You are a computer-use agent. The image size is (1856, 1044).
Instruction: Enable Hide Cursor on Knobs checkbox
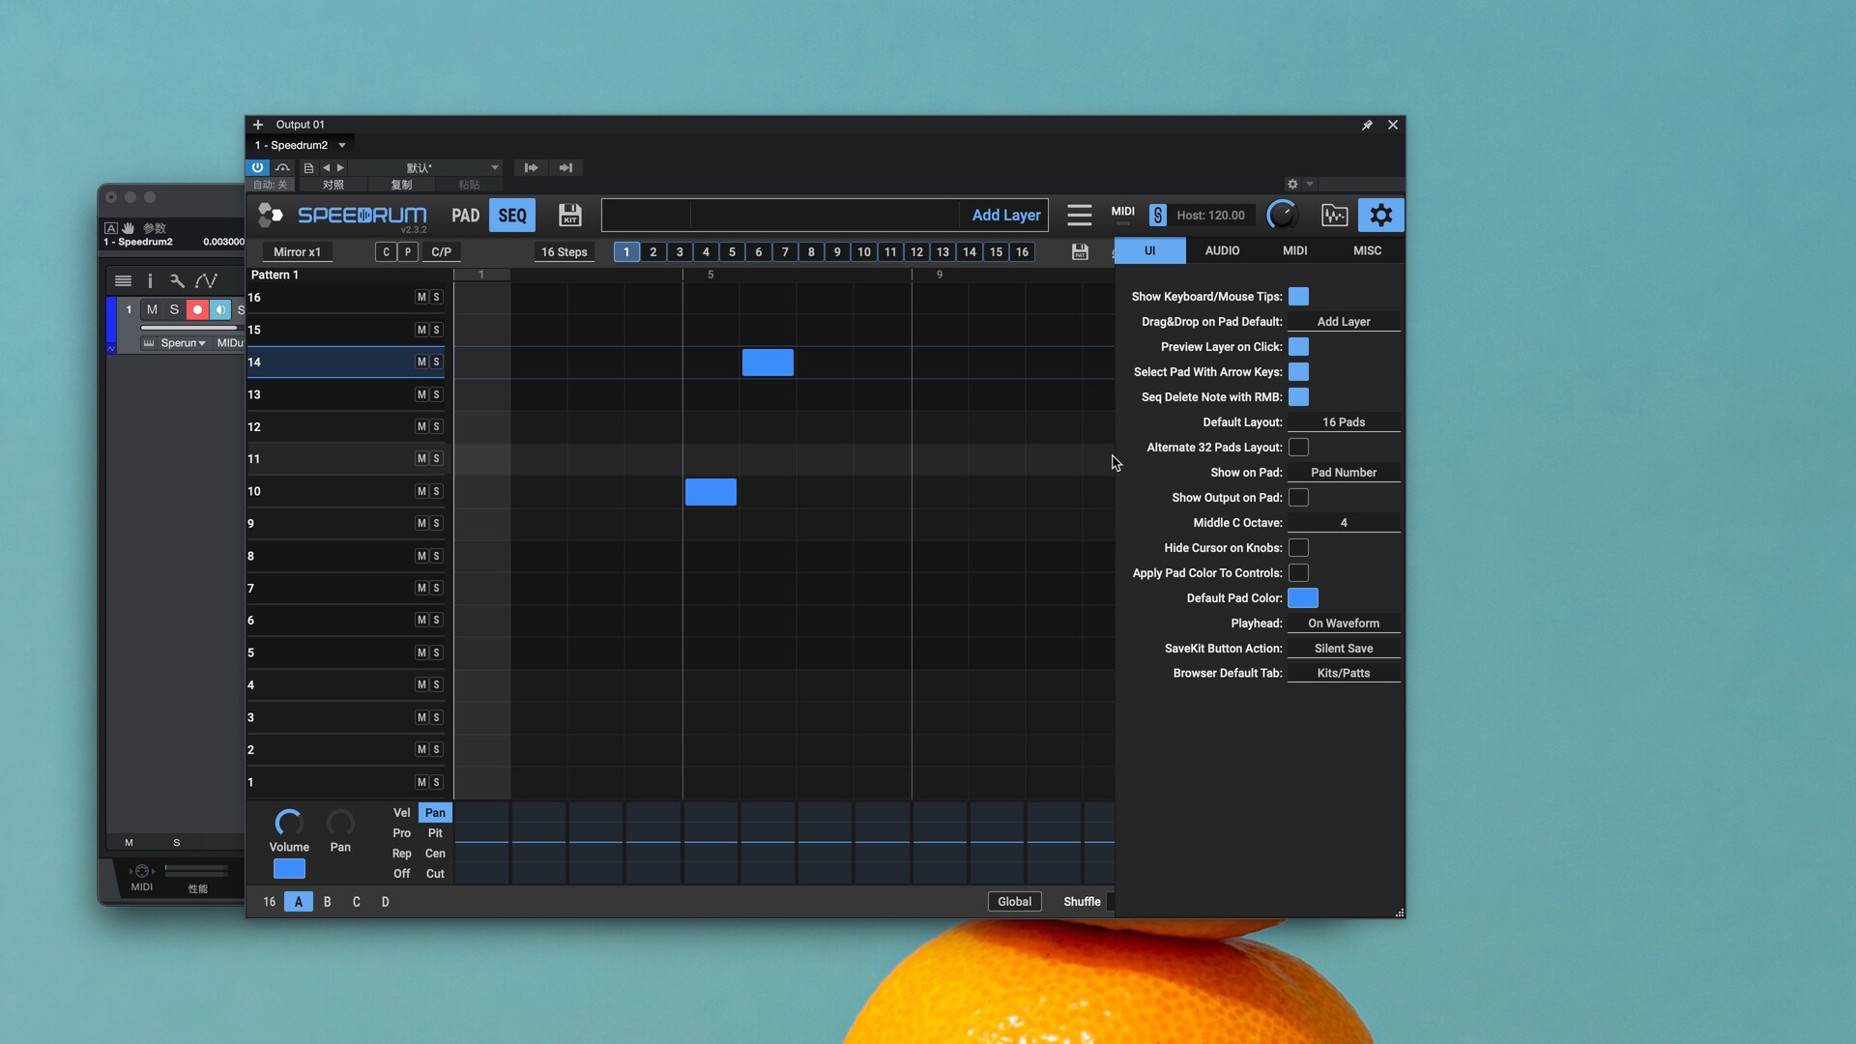1298,548
